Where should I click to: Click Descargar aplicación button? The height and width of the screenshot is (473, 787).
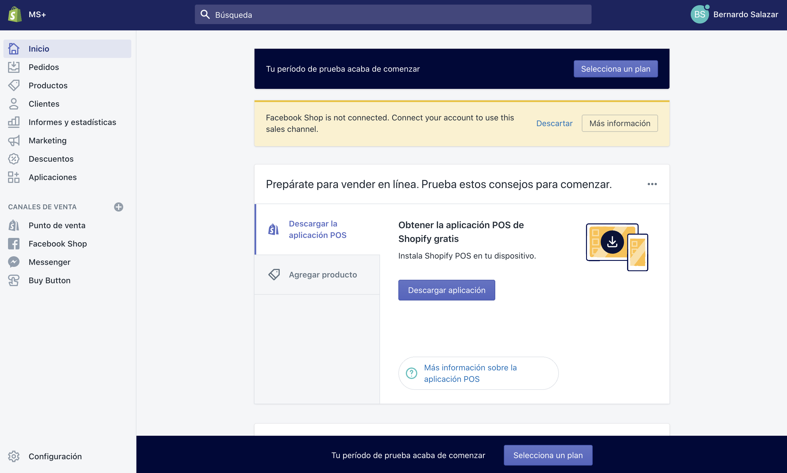(447, 290)
